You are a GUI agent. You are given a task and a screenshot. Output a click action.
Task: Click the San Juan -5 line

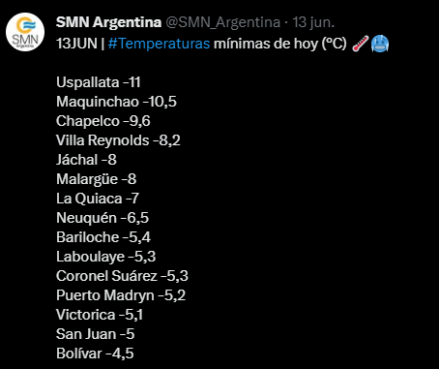point(96,334)
